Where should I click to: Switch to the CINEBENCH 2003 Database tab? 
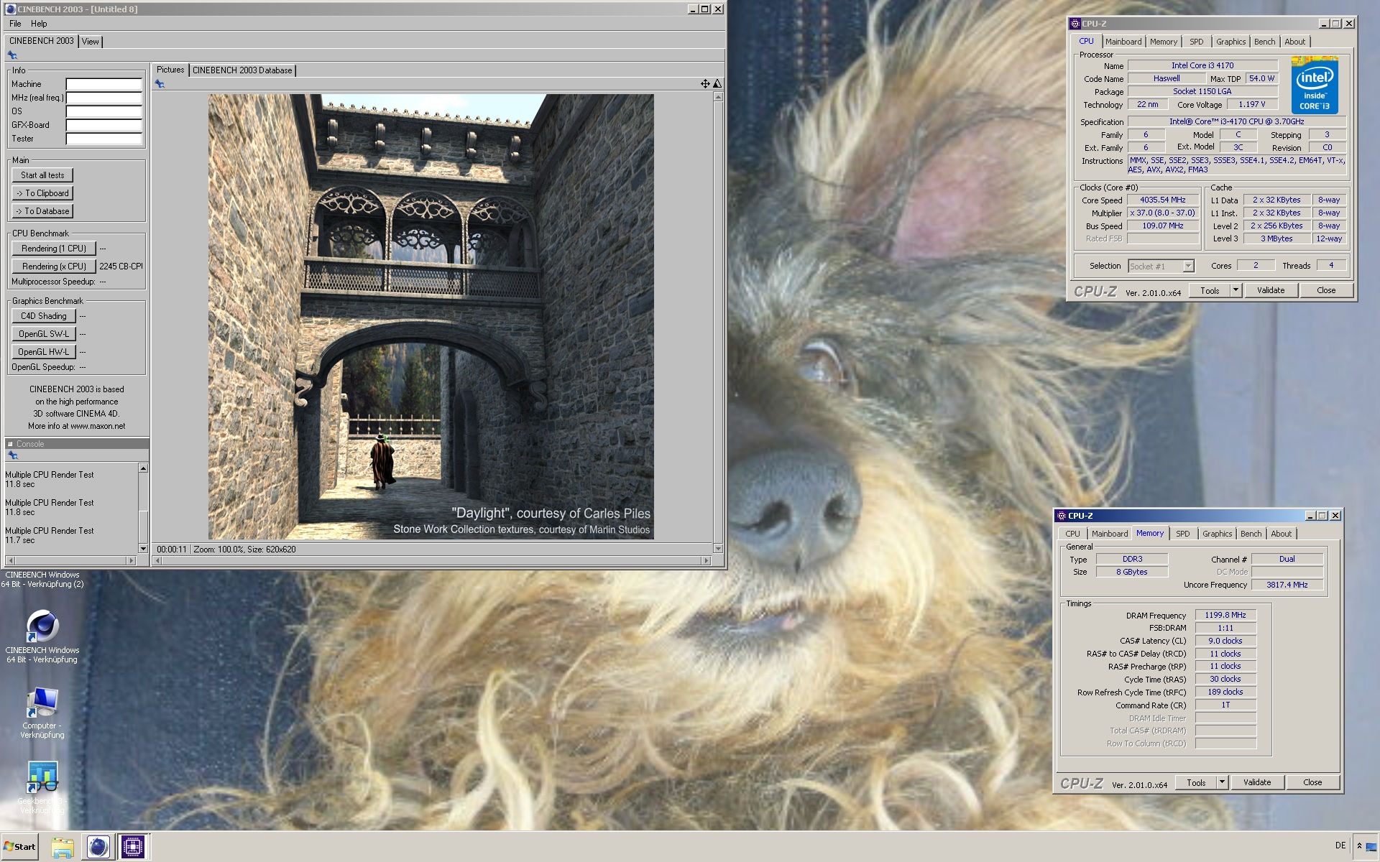pyautogui.click(x=242, y=70)
